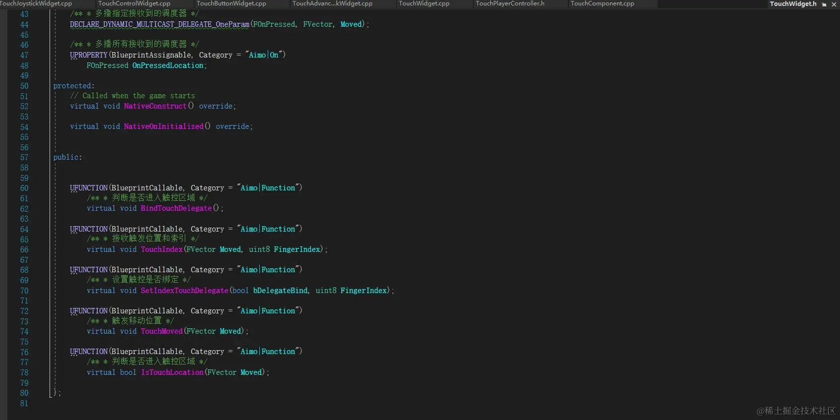Click the NativeOnInitialized function name

(163, 126)
